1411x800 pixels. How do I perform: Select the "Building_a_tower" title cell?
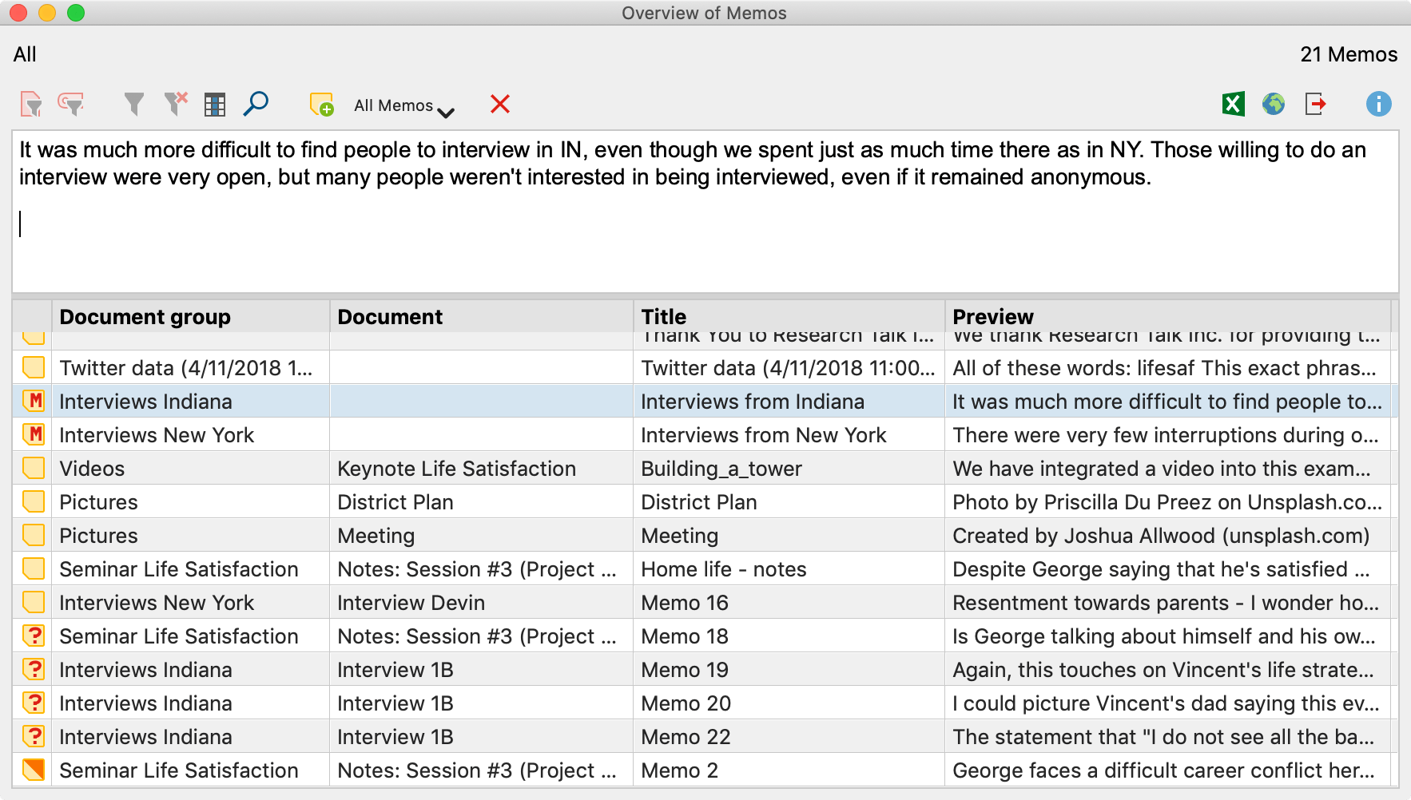pyautogui.click(x=789, y=469)
